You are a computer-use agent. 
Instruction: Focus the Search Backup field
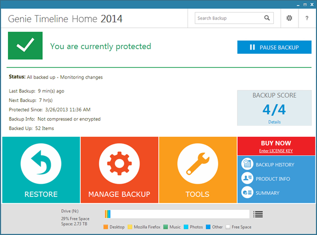coord(228,18)
